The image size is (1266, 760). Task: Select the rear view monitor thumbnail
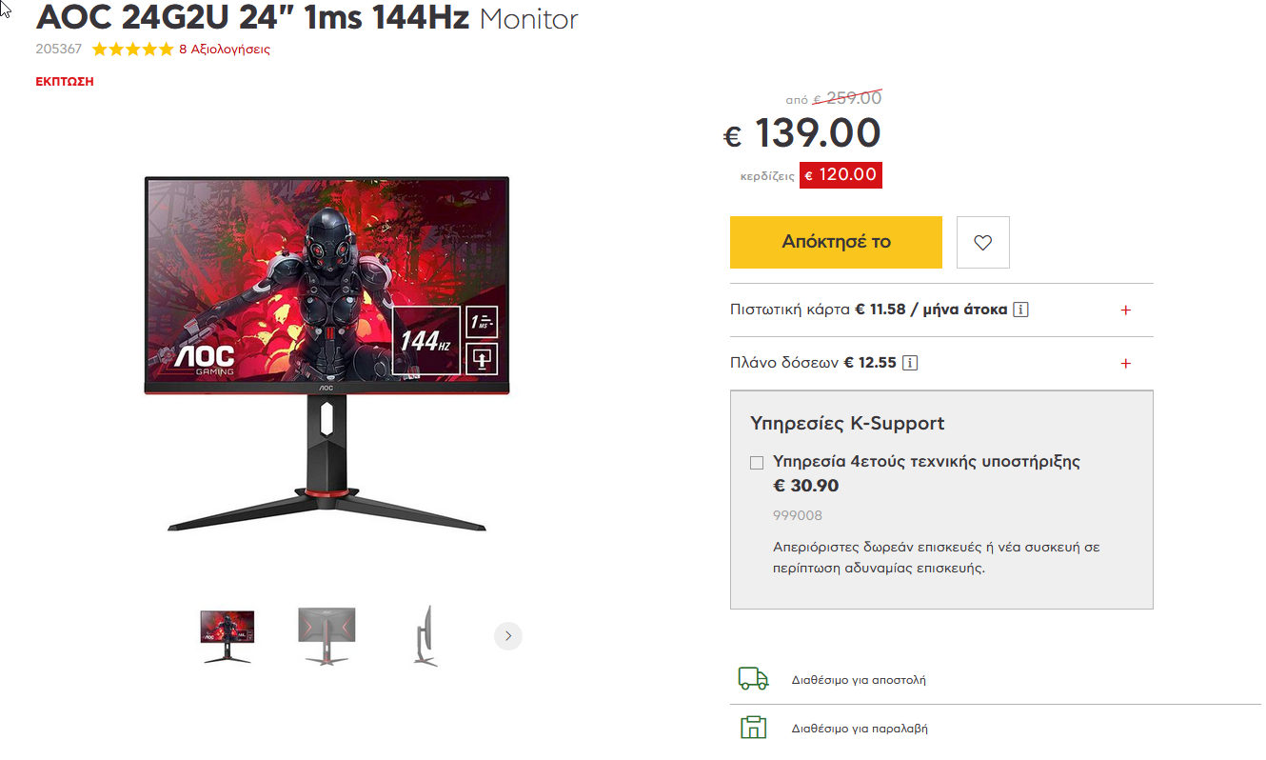coord(326,636)
